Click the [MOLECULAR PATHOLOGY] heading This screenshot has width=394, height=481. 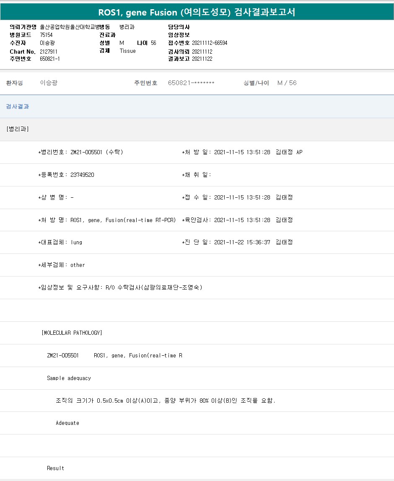72,333
